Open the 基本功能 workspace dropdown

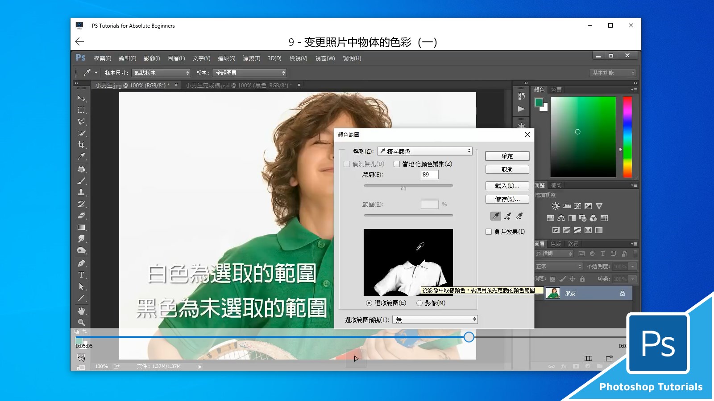point(612,73)
